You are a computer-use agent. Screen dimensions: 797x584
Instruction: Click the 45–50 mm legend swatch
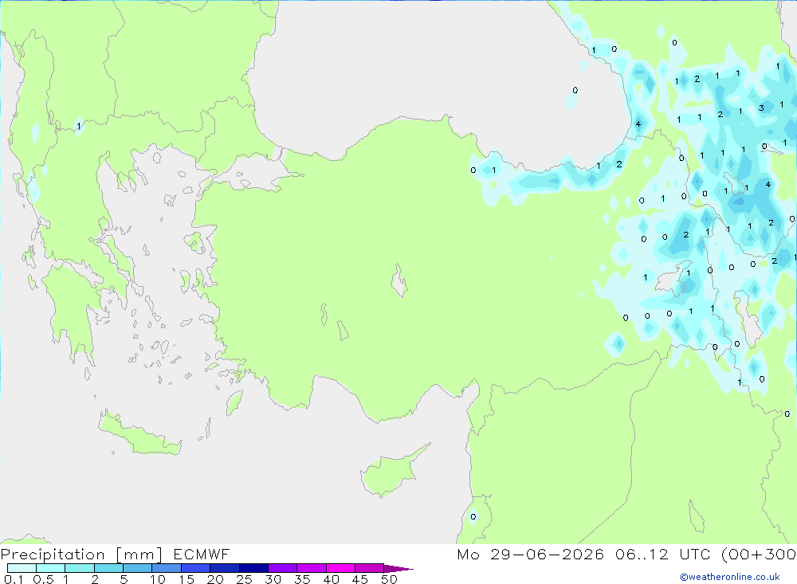pyautogui.click(x=369, y=568)
